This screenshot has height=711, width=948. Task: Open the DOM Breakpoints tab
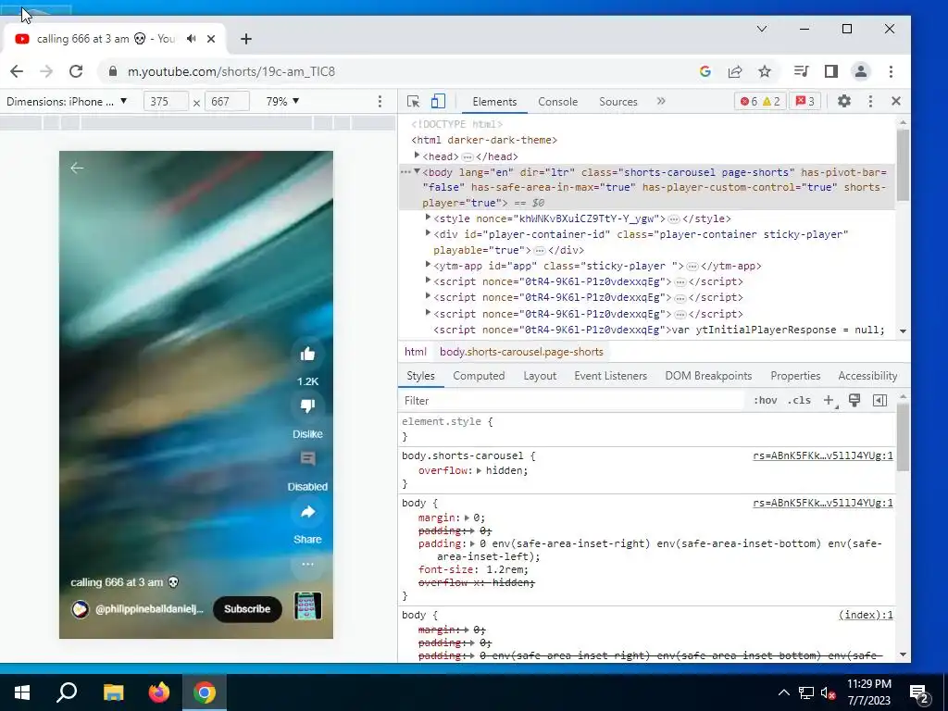pyautogui.click(x=708, y=376)
